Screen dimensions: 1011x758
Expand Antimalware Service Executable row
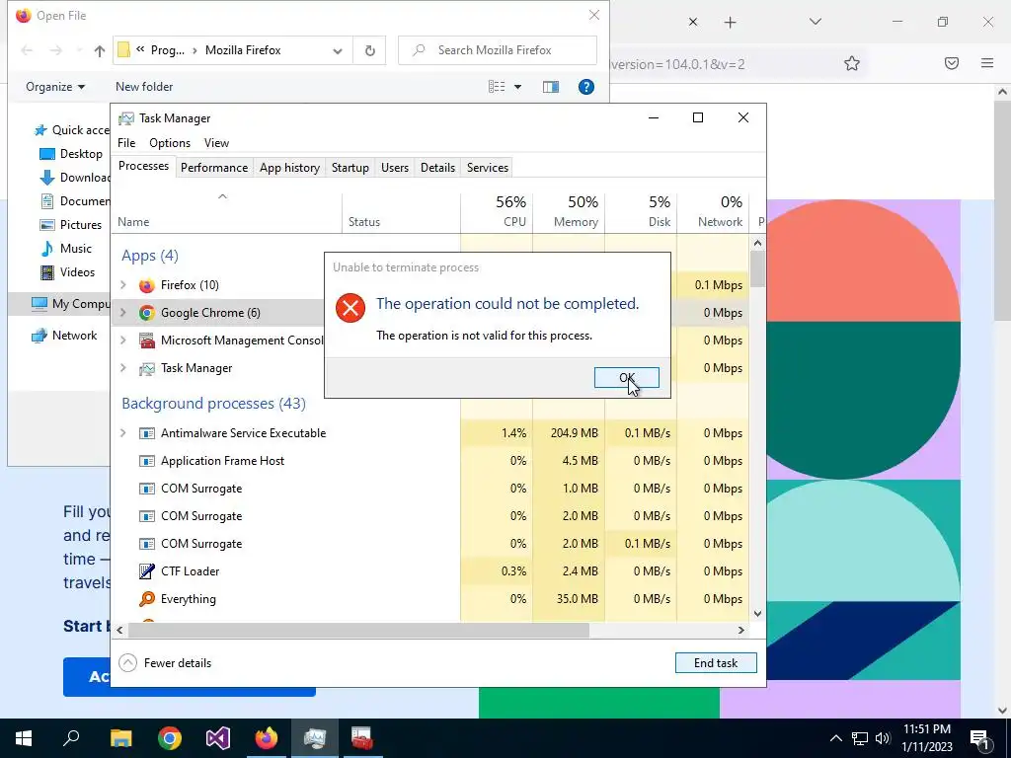click(123, 433)
